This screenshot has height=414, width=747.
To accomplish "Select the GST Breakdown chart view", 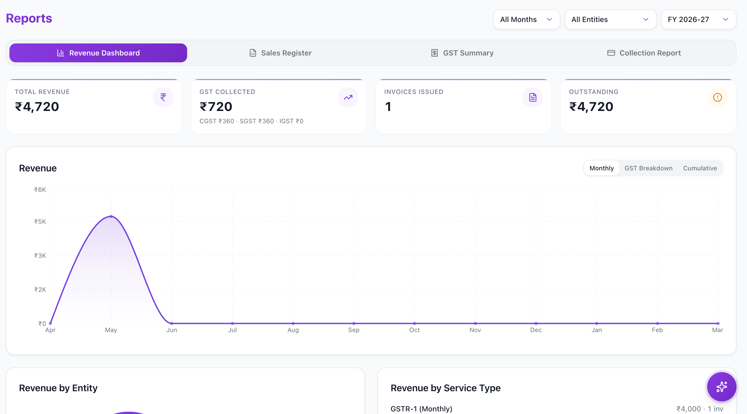I will (x=648, y=168).
